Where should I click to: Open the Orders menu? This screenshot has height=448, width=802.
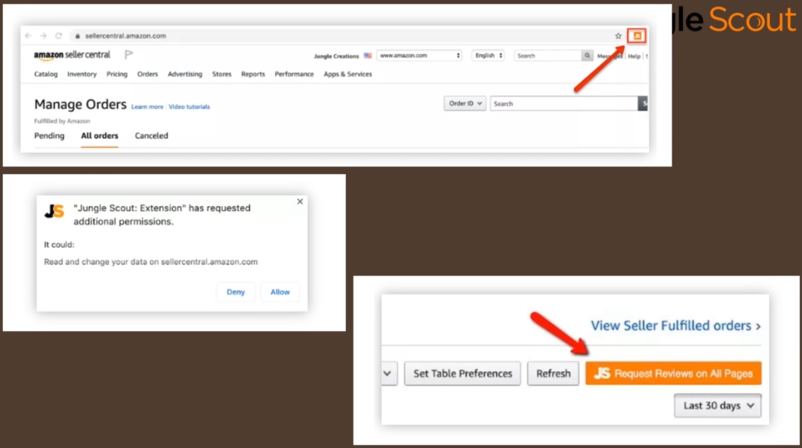147,74
